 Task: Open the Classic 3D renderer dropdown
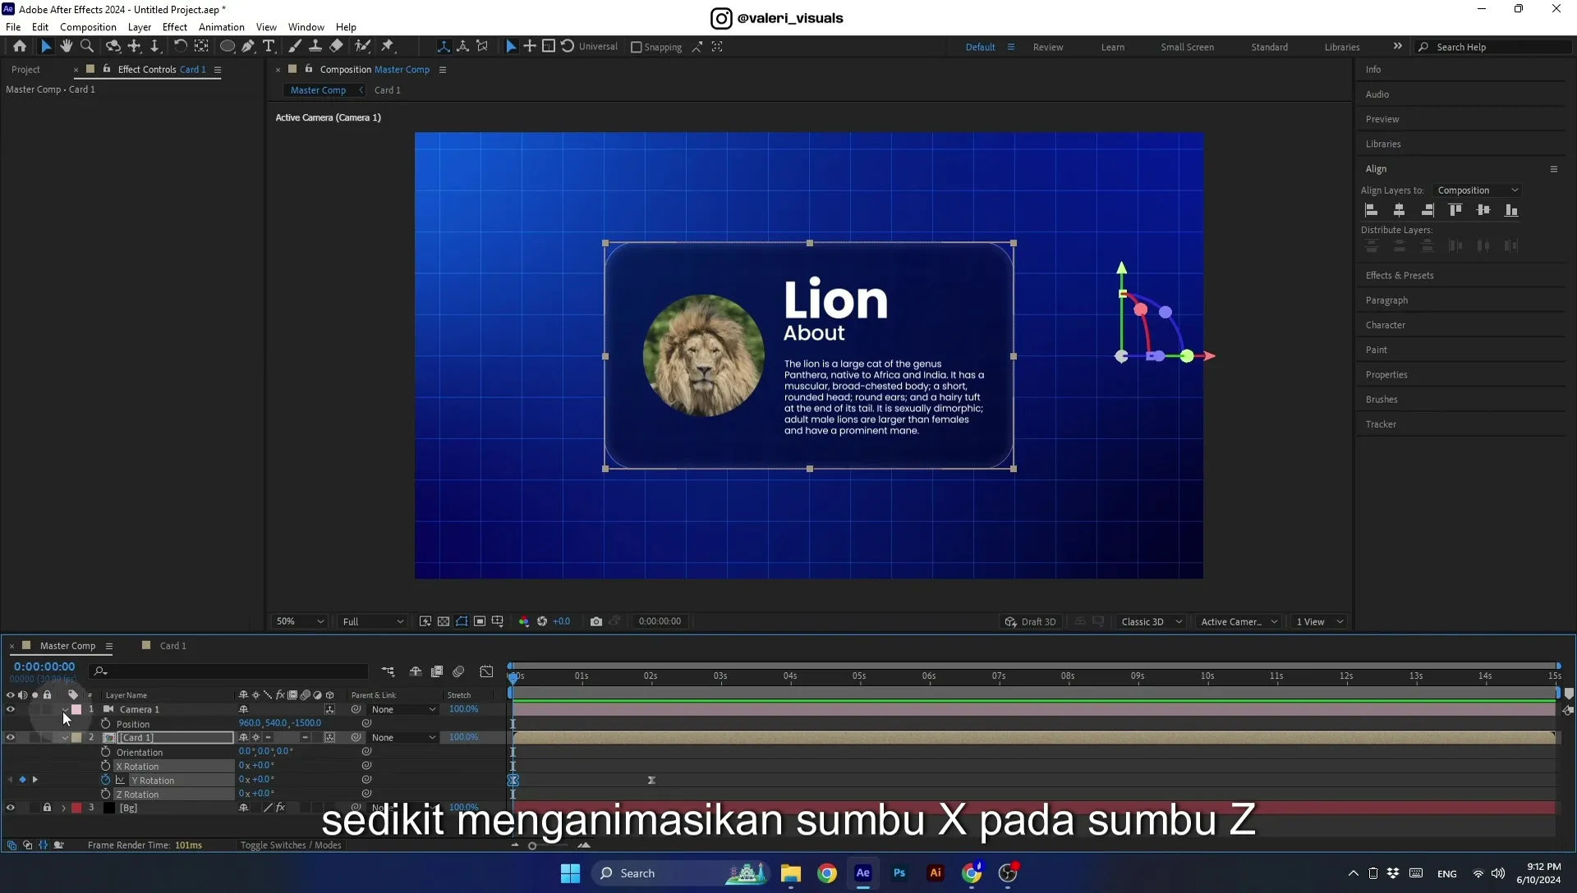click(1152, 621)
